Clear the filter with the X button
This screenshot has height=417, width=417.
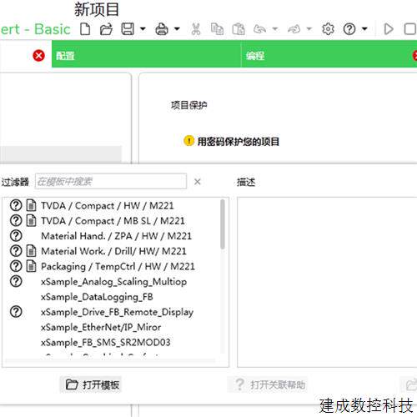pyautogui.click(x=198, y=182)
